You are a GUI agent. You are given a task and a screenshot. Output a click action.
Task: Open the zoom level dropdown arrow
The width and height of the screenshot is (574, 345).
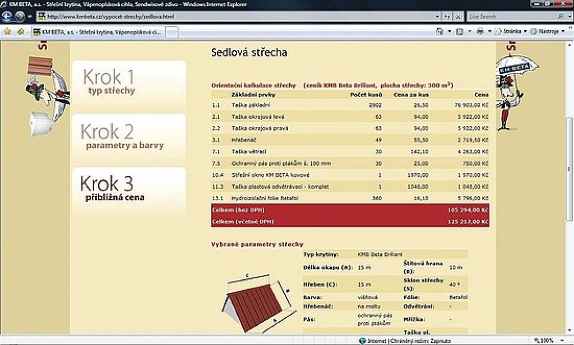[x=562, y=341]
